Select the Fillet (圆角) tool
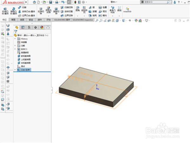The height and width of the screenshot is (143, 190). click(78, 10)
